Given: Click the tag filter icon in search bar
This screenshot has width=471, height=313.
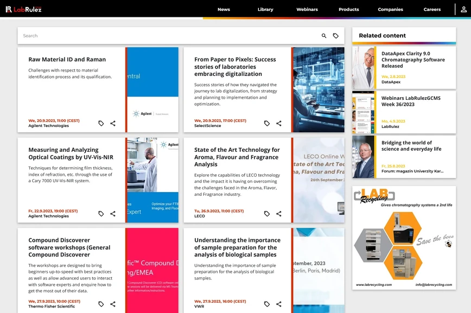Looking at the screenshot, I should 335,36.
